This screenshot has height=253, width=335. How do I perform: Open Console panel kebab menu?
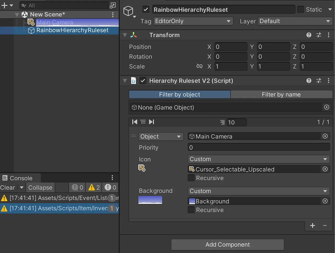(112, 178)
